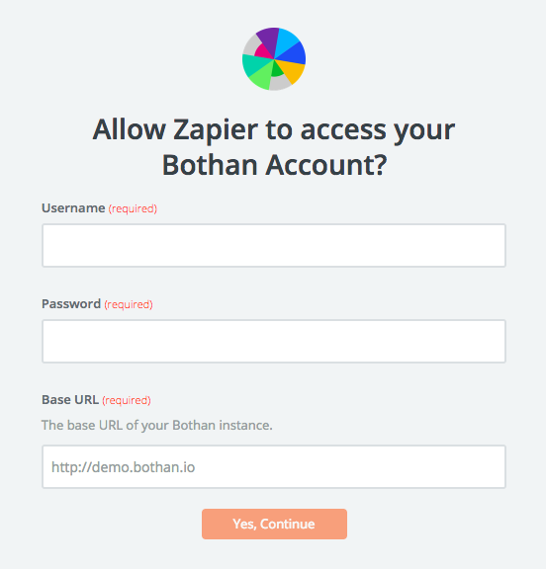This screenshot has width=546, height=569.
Task: Click the light blue wedge of the logo
Action: 286,41
